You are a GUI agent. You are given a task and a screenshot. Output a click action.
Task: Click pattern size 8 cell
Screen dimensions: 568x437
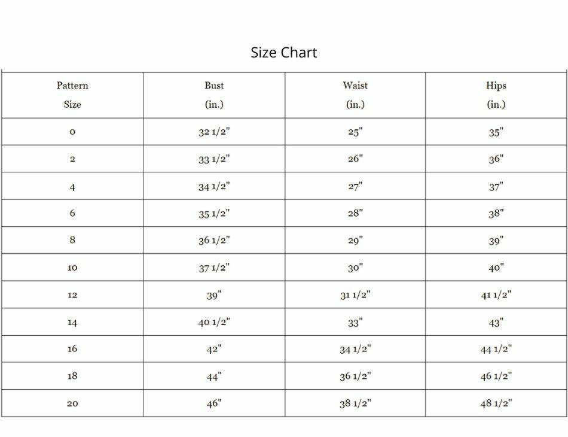72,240
